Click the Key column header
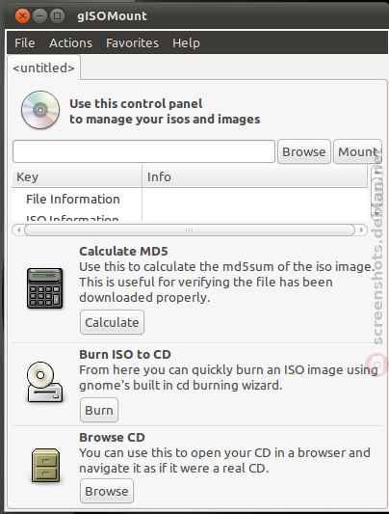This screenshot has width=389, height=514. [x=77, y=176]
